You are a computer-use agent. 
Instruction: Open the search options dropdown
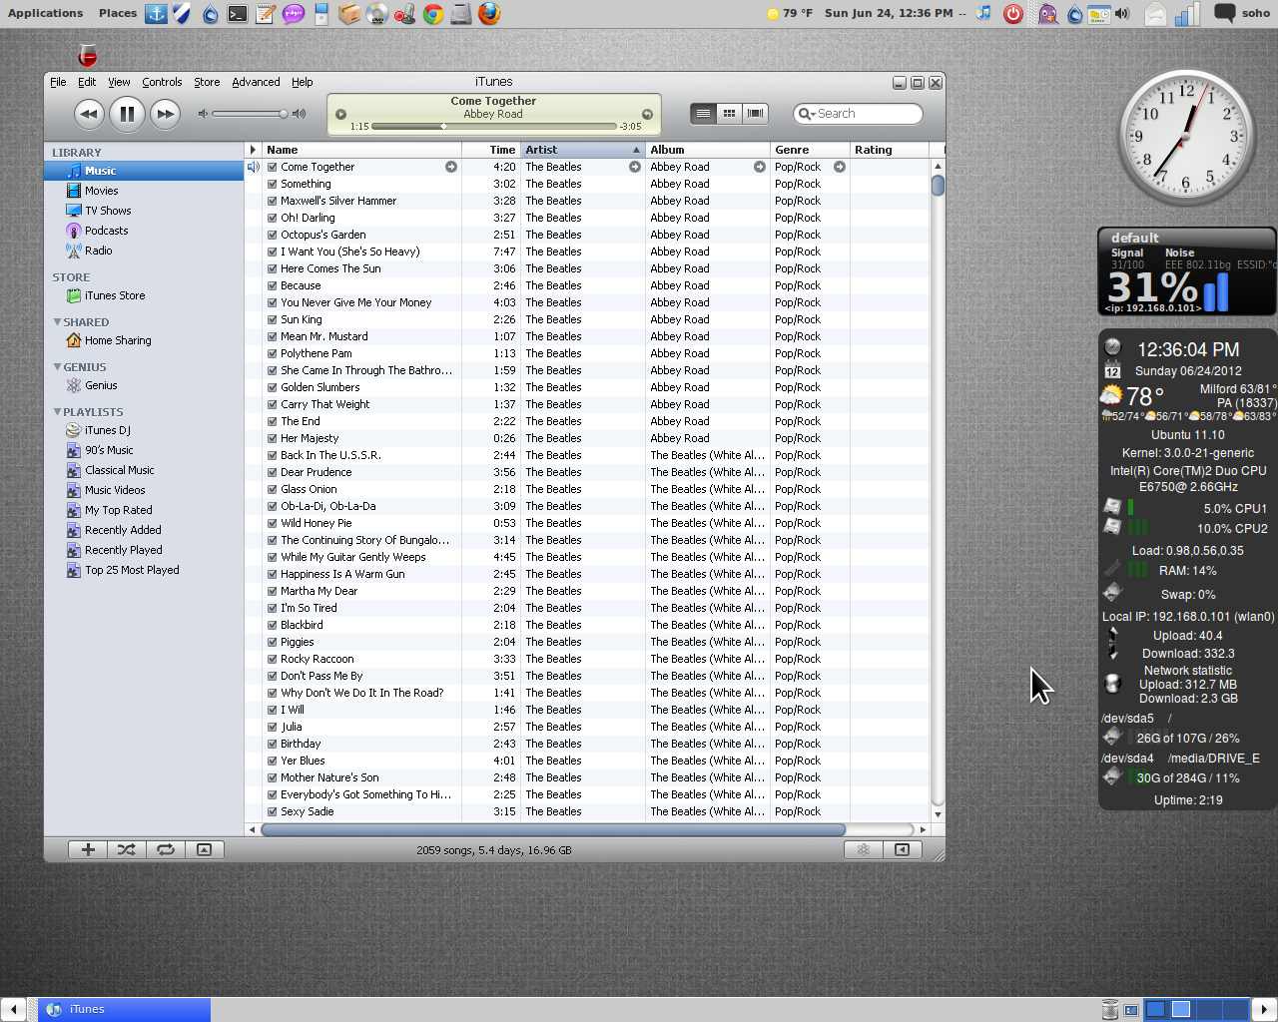click(x=806, y=114)
